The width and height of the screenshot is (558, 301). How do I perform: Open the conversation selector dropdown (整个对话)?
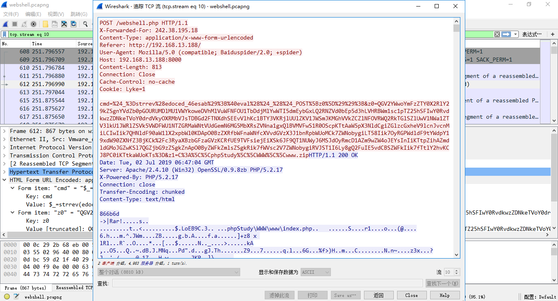[169, 272]
